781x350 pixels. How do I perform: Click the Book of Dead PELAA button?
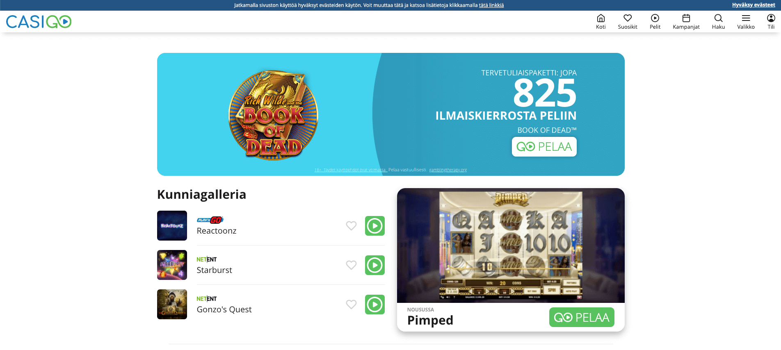click(x=544, y=147)
